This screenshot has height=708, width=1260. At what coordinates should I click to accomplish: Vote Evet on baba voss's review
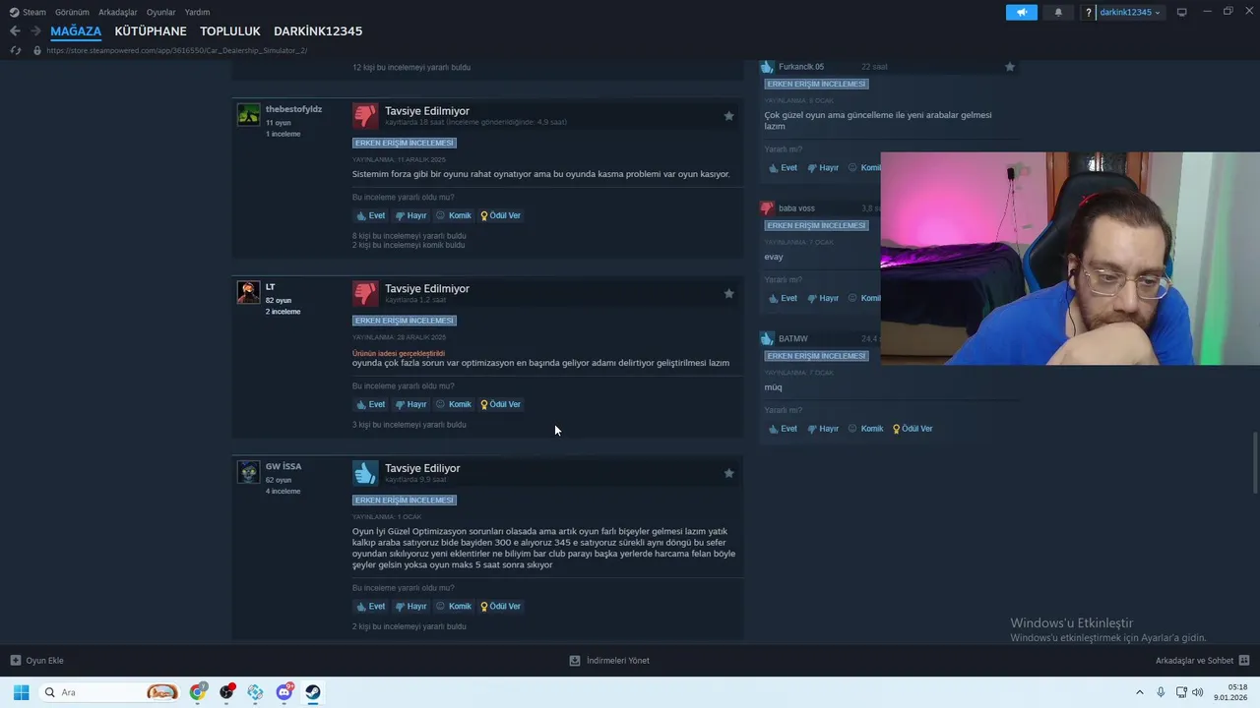(784, 298)
